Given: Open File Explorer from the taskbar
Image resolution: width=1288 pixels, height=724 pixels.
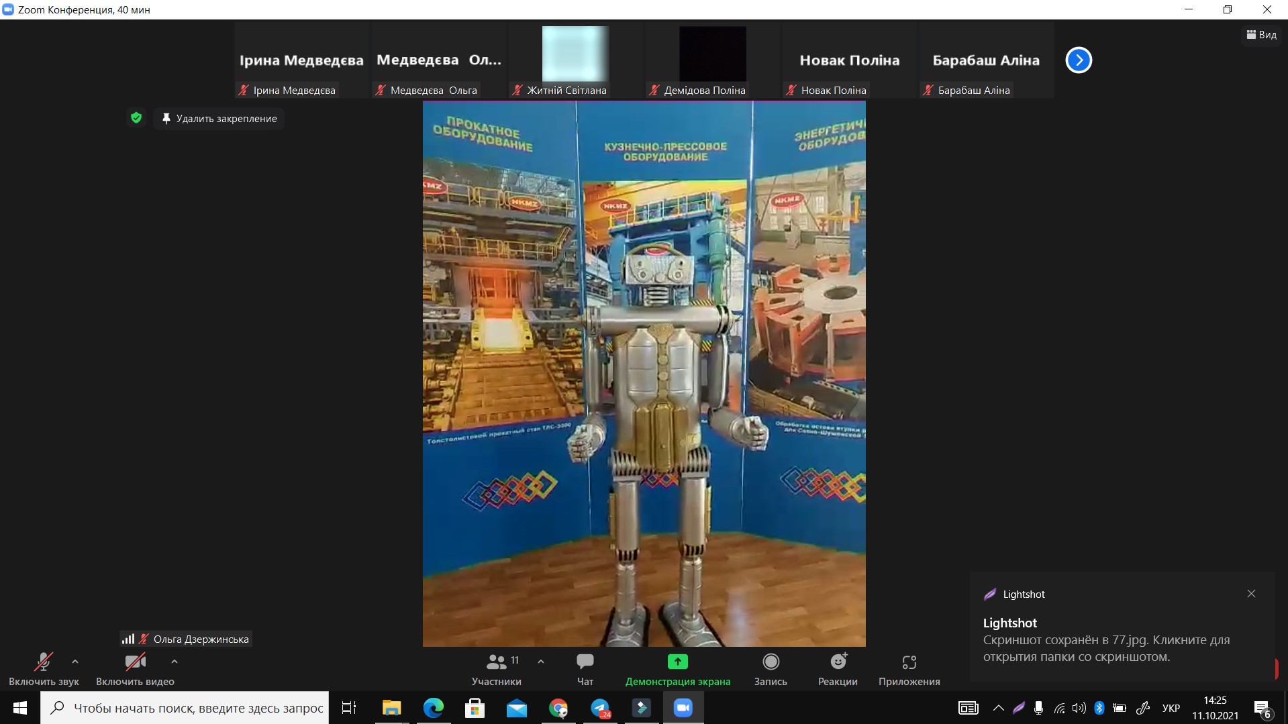Looking at the screenshot, I should point(391,708).
